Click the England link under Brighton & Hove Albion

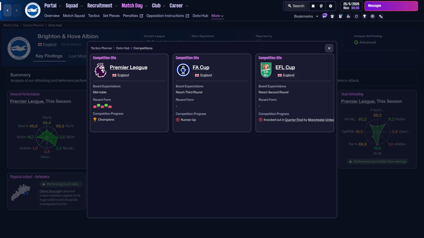click(x=50, y=44)
